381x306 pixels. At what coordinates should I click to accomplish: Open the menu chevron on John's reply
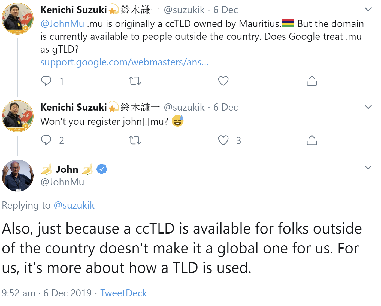pos(368,167)
